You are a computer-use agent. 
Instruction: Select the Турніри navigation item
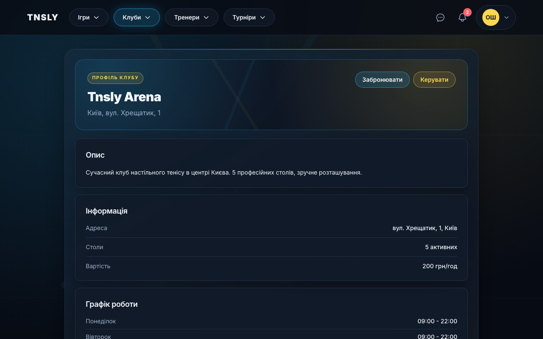pyautogui.click(x=249, y=17)
